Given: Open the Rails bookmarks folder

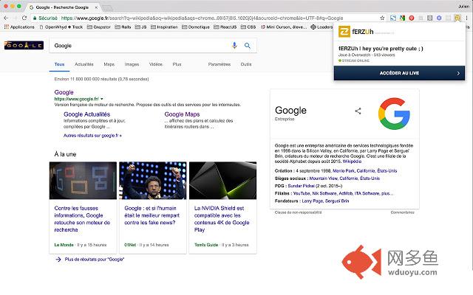Looking at the screenshot, I should coord(123,27).
